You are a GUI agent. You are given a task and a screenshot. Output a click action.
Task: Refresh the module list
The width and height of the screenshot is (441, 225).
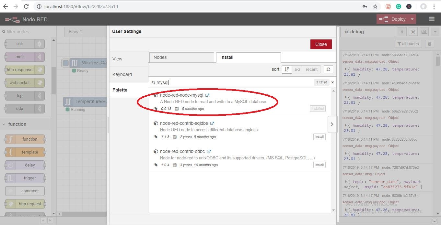(328, 69)
